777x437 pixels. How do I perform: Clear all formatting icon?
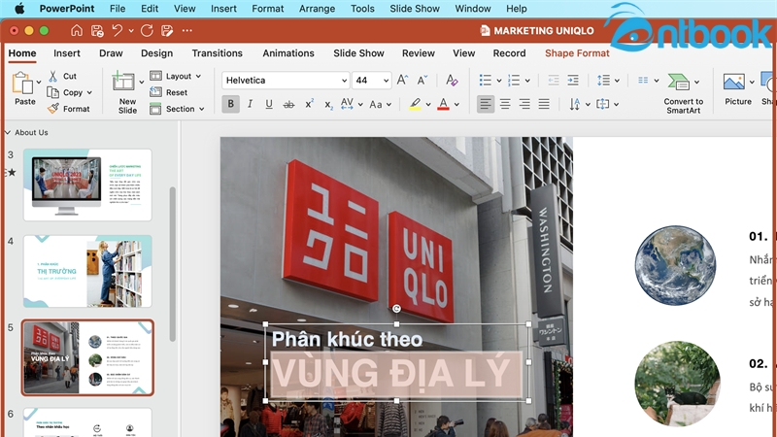452,80
